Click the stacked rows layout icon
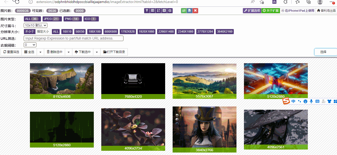This screenshot has height=155, width=337. point(153,11)
